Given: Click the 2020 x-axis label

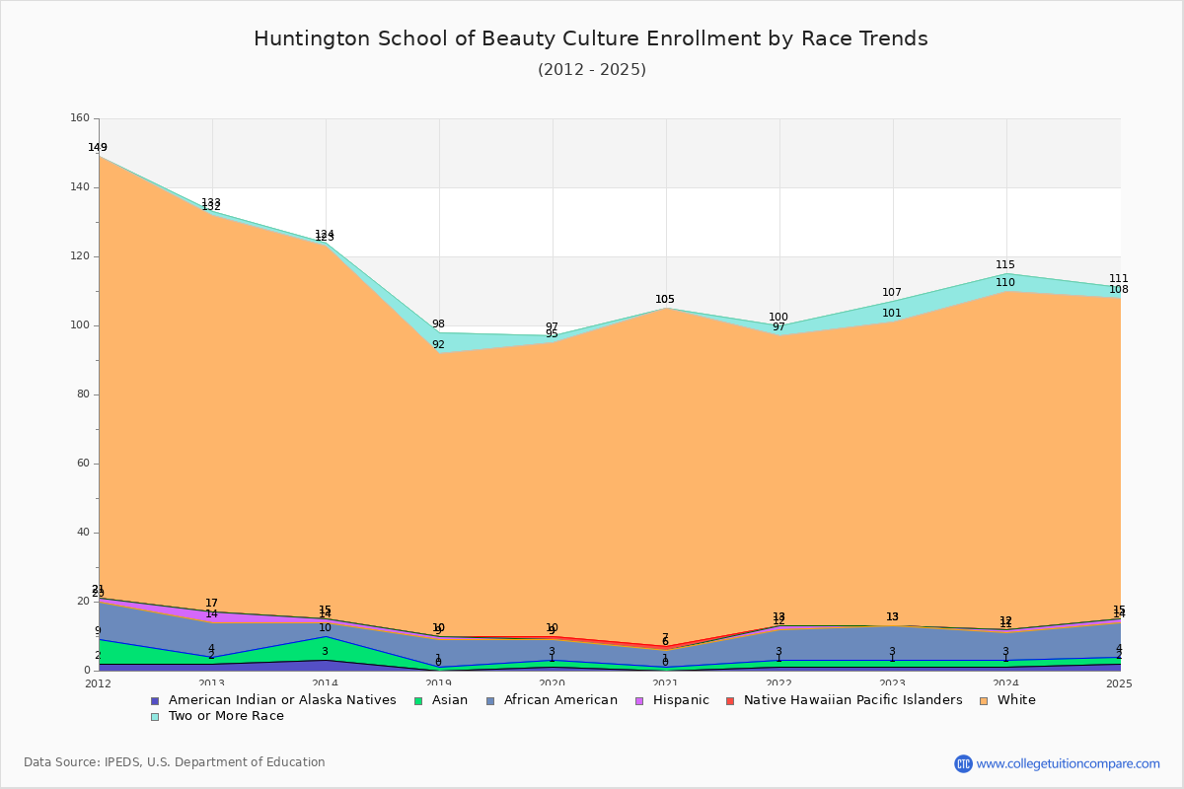Looking at the screenshot, I should 553,682.
